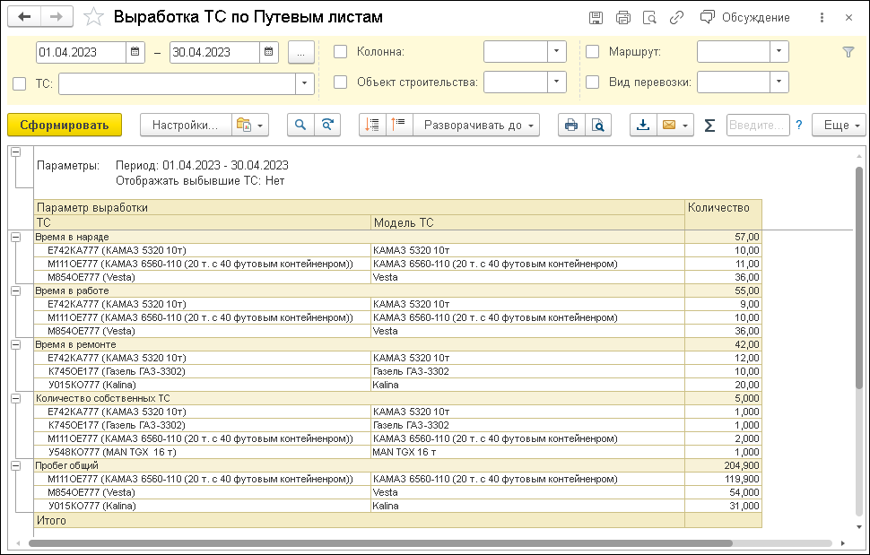Select the Параметр выработки header cell

[x=359, y=207]
